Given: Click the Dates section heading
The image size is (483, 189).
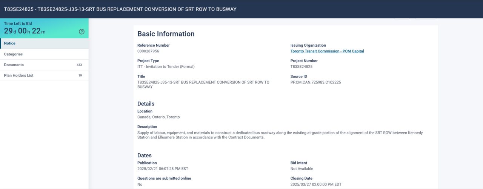Looking at the screenshot, I should 144,155.
